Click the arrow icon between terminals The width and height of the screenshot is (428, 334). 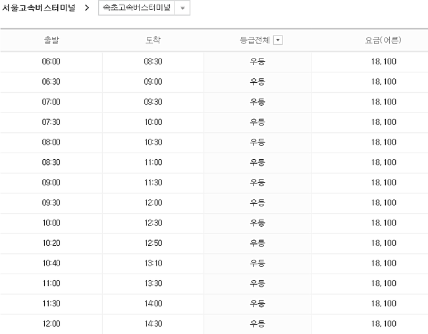click(87, 8)
